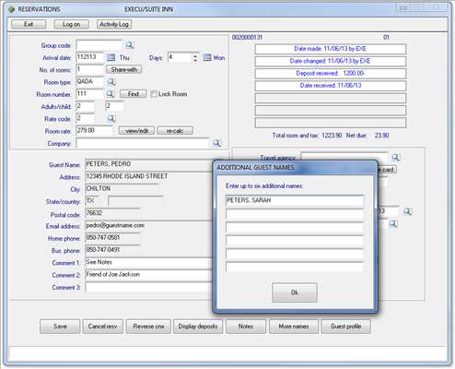Click the Reverse cnx button
Image resolution: width=455 pixels, height=369 pixels.
point(148,327)
